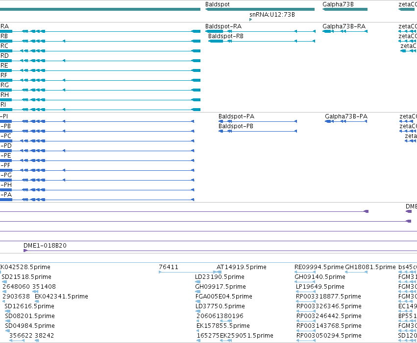417x343 pixels.
Task: Select the RI transcript row label
Action: pyautogui.click(x=3, y=105)
